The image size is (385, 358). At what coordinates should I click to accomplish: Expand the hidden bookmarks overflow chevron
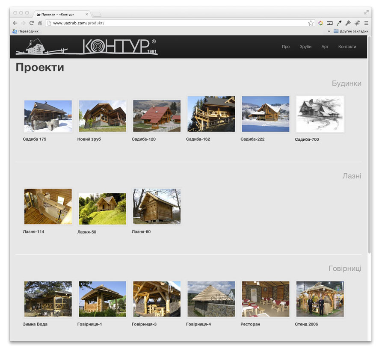[x=329, y=31]
